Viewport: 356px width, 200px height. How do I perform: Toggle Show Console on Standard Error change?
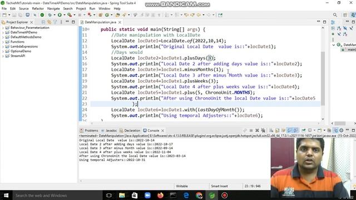coord(295,131)
